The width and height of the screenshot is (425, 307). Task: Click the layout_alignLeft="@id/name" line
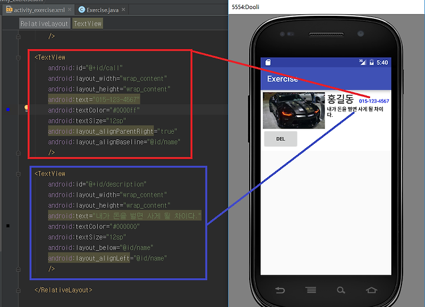[x=107, y=258]
